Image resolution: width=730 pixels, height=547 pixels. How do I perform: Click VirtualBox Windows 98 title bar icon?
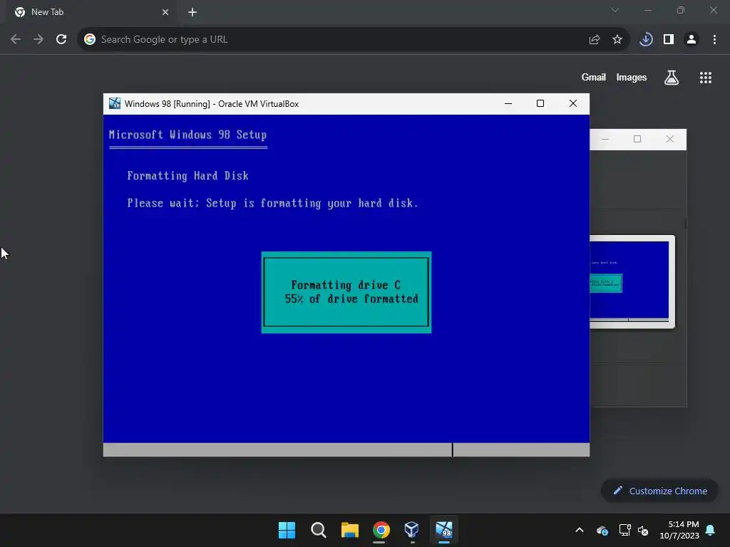pyautogui.click(x=115, y=103)
